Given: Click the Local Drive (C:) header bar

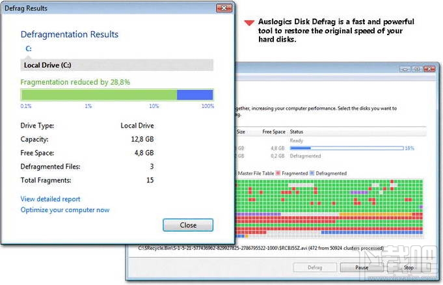Looking at the screenshot, I should [116, 65].
